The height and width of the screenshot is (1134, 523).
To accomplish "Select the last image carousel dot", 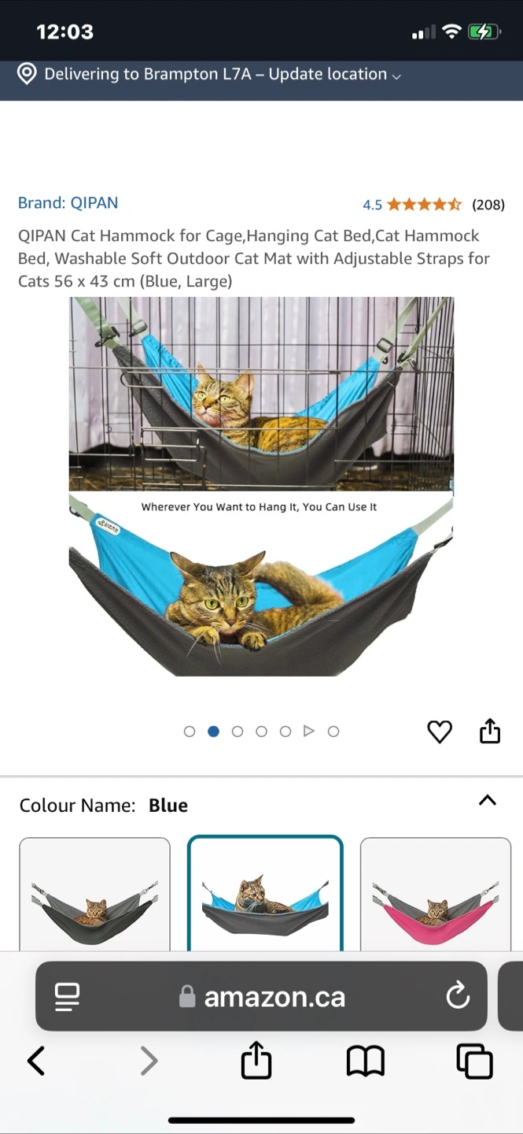I will pyautogui.click(x=333, y=732).
